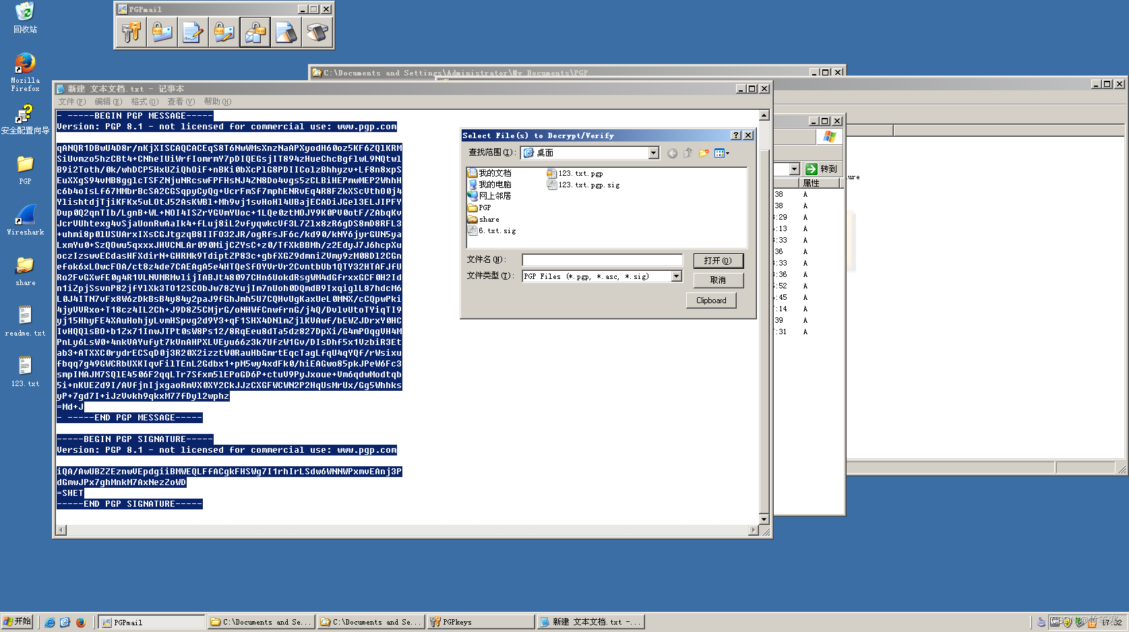Create new folder in file dialog

[704, 154]
